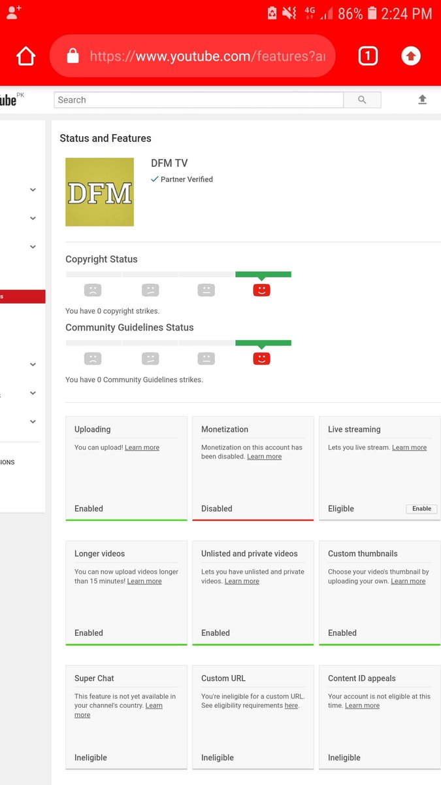Image resolution: width=441 pixels, height=785 pixels.
Task: Expand the third sidebar chevron section
Action: (x=33, y=247)
